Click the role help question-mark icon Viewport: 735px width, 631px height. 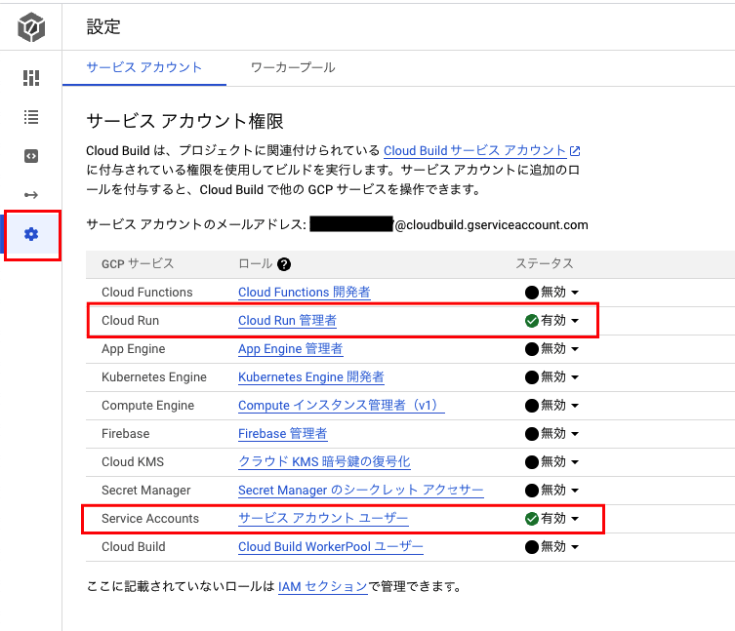pos(284,264)
